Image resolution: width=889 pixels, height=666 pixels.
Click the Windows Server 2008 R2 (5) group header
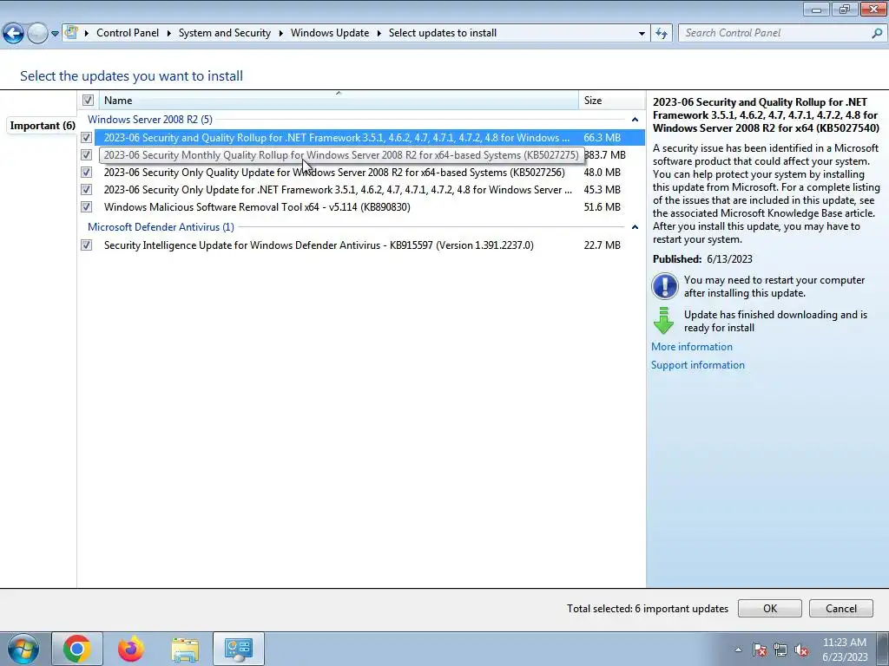pyautogui.click(x=150, y=120)
